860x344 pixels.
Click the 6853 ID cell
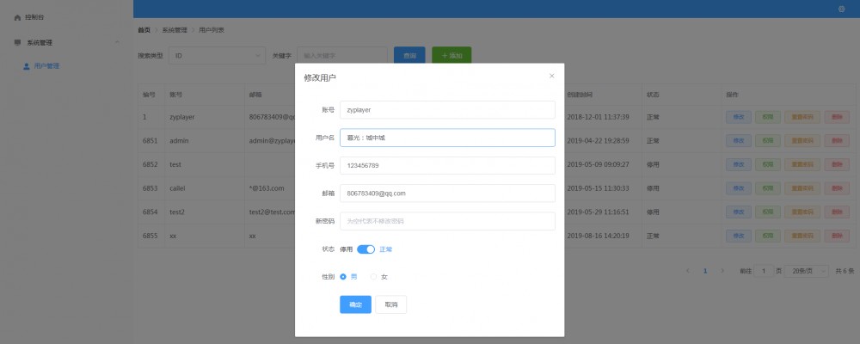150,188
